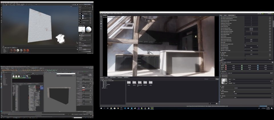Click the Position X value field
Viewport: 274px width, 120px height.
point(234,65)
